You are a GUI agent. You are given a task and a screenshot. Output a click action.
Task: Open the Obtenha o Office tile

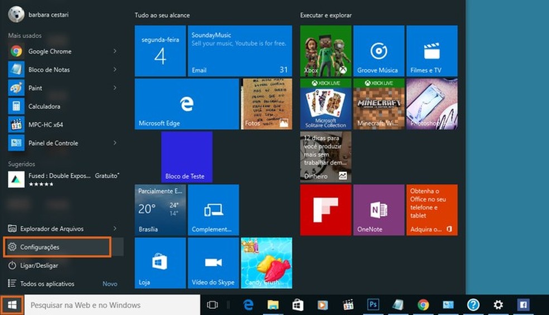pos(432,210)
